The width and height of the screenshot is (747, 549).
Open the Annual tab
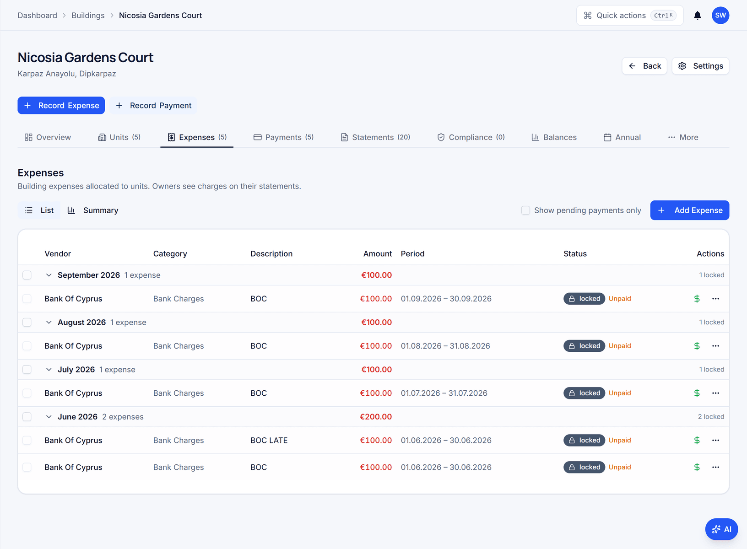[x=622, y=137]
